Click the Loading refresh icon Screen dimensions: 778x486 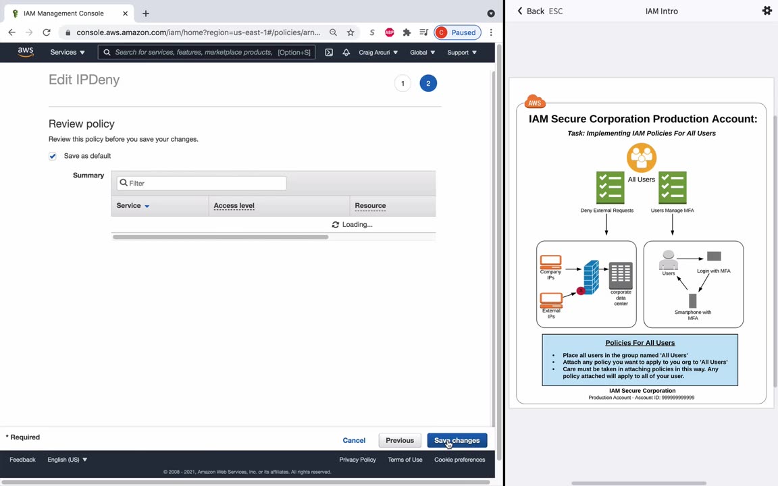point(336,225)
